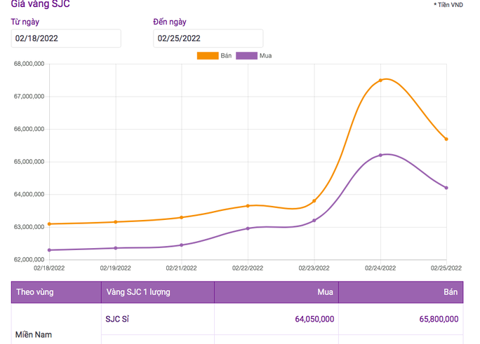The image size is (480, 344).
Task: Click the purple Mua point on 02/19/2022
Action: [x=116, y=248]
